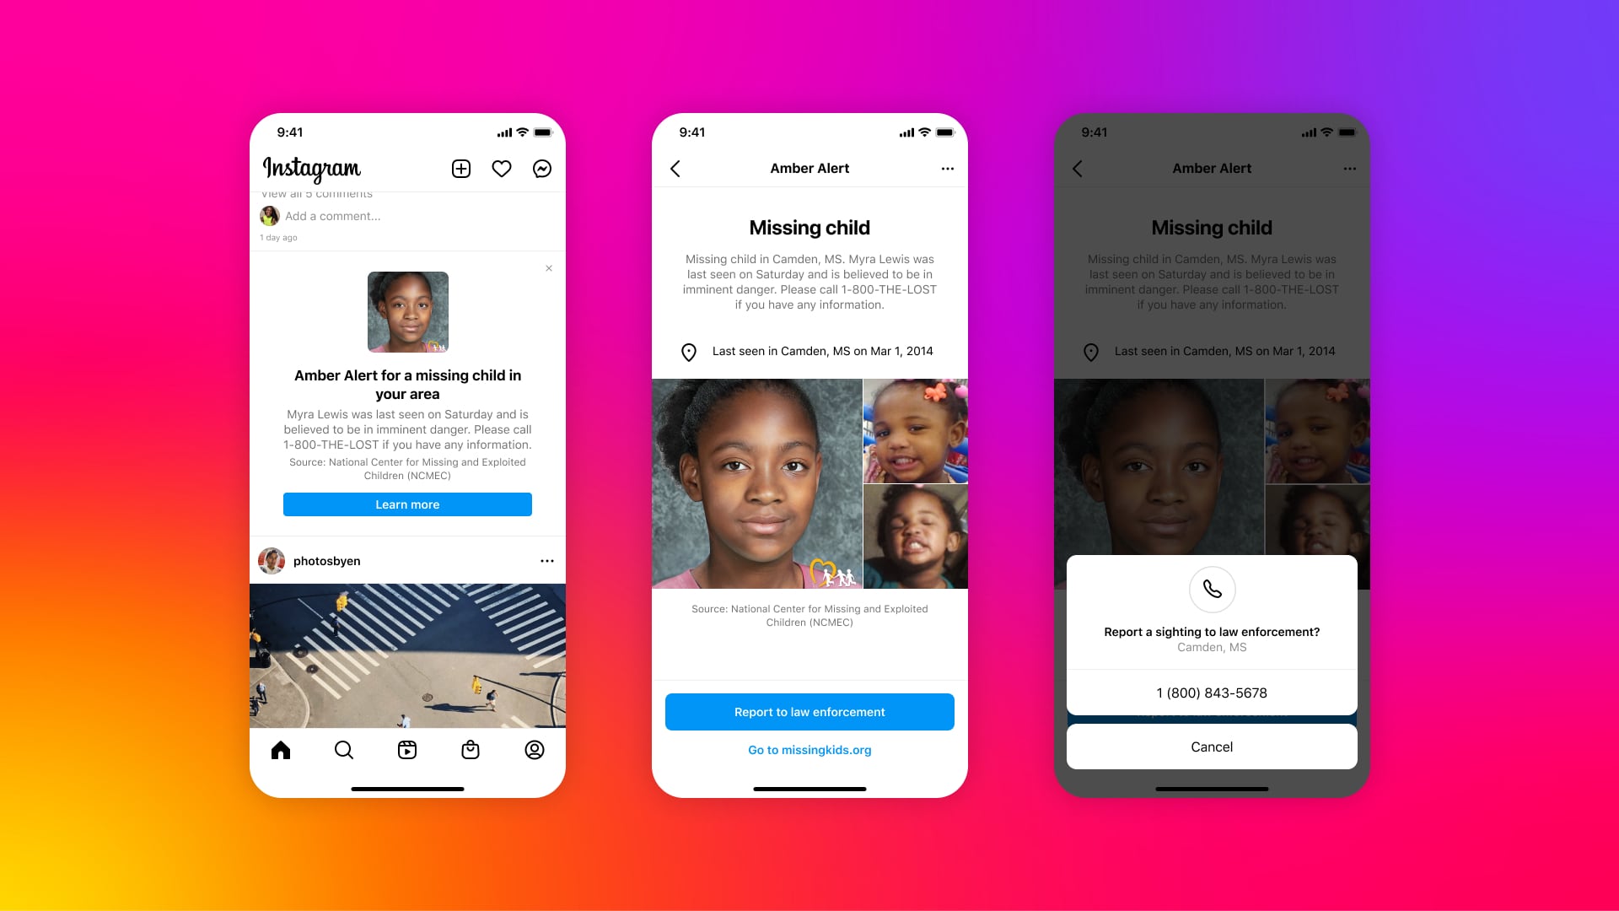Tap phone number 1 800 843-5678 to call
The image size is (1619, 911).
1212,692
